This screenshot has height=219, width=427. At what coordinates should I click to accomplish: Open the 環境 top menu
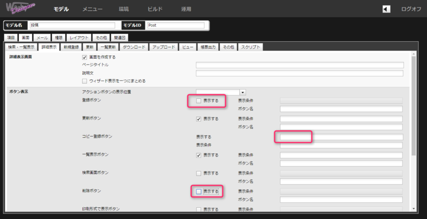coord(124,9)
